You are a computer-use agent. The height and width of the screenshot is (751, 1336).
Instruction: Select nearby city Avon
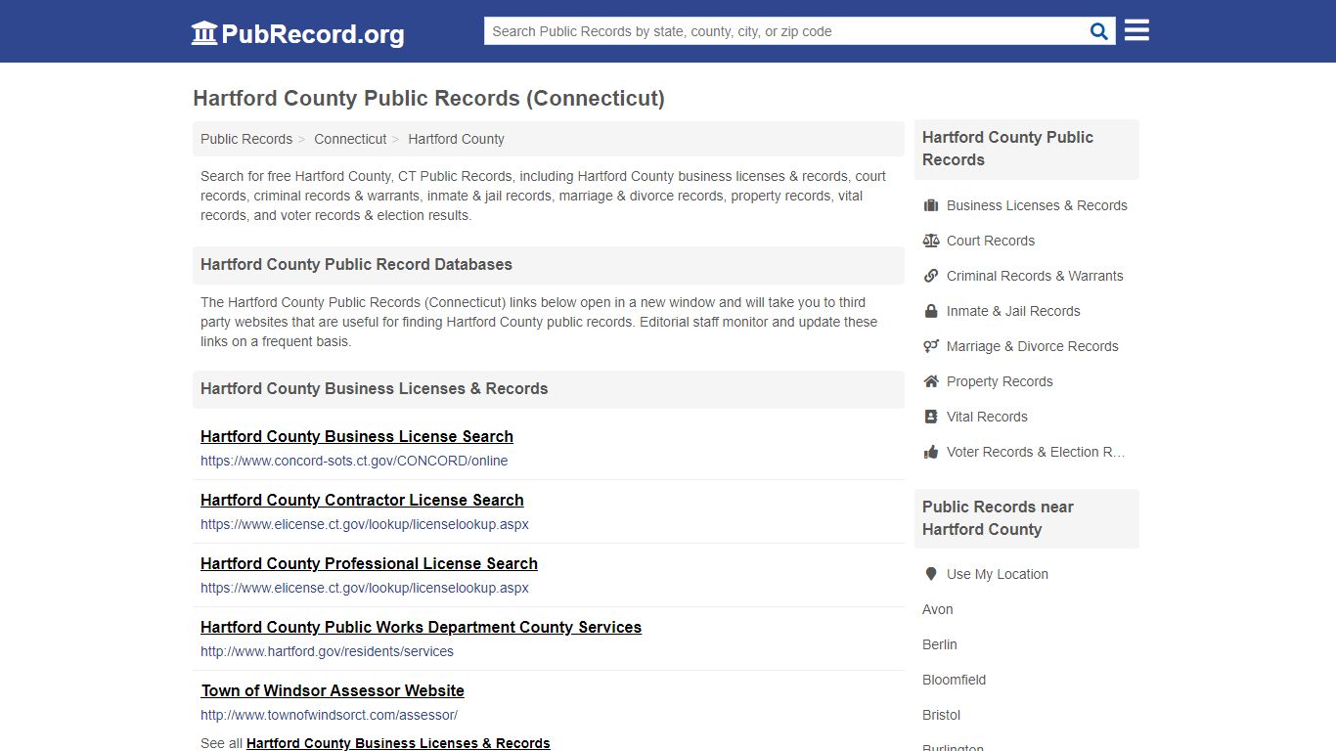pos(937,609)
